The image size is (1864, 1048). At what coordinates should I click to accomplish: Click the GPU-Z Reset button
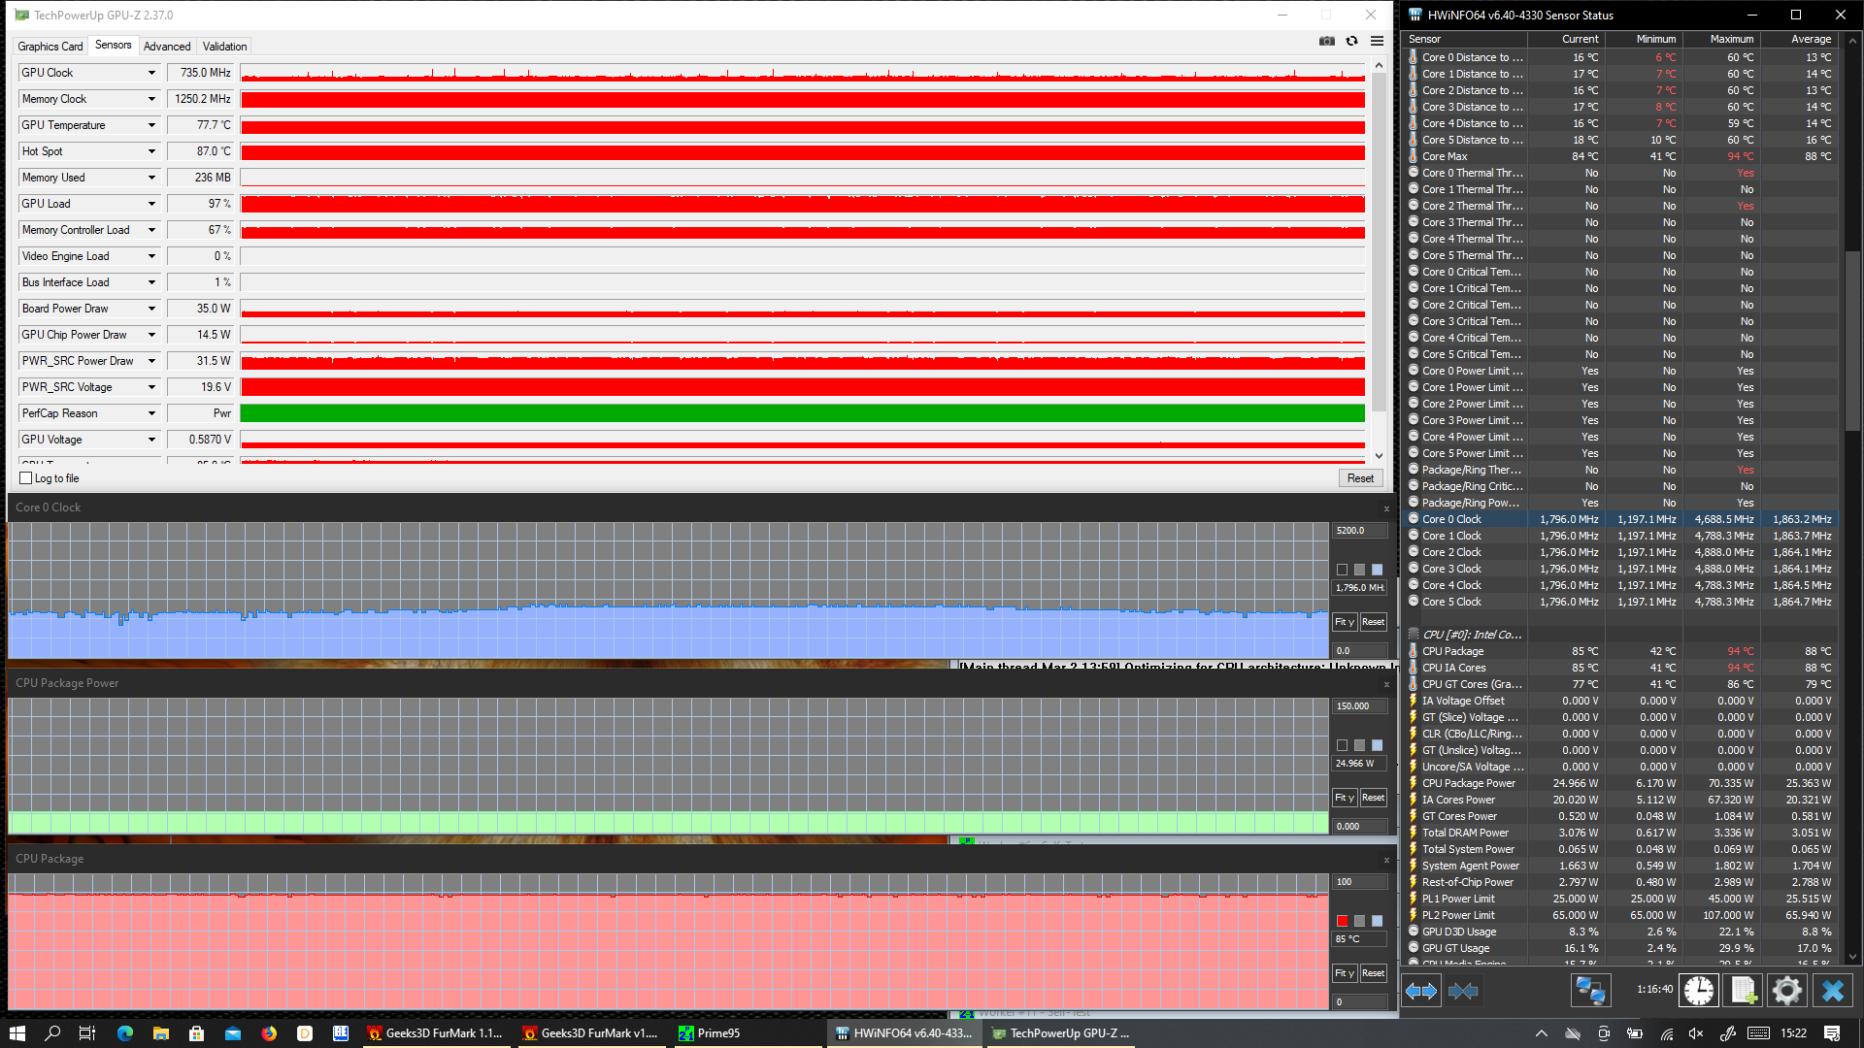tap(1360, 478)
